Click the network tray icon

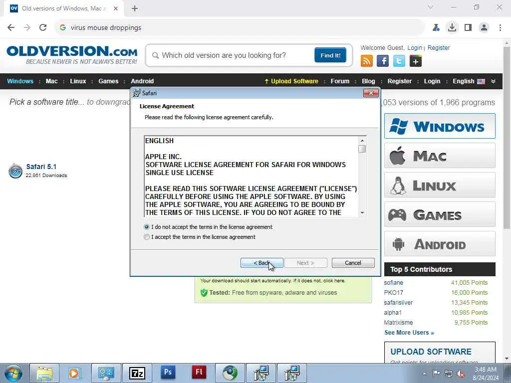[449, 374]
